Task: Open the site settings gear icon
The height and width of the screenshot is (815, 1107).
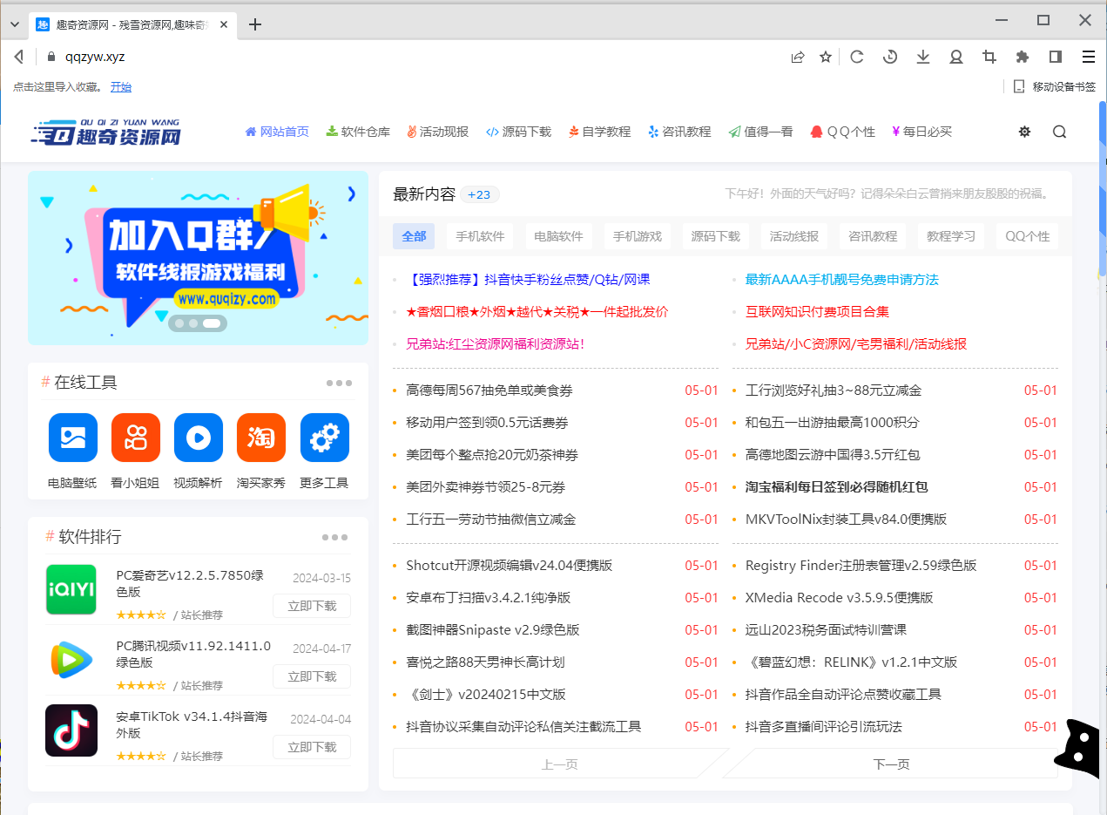Action: coord(1024,132)
